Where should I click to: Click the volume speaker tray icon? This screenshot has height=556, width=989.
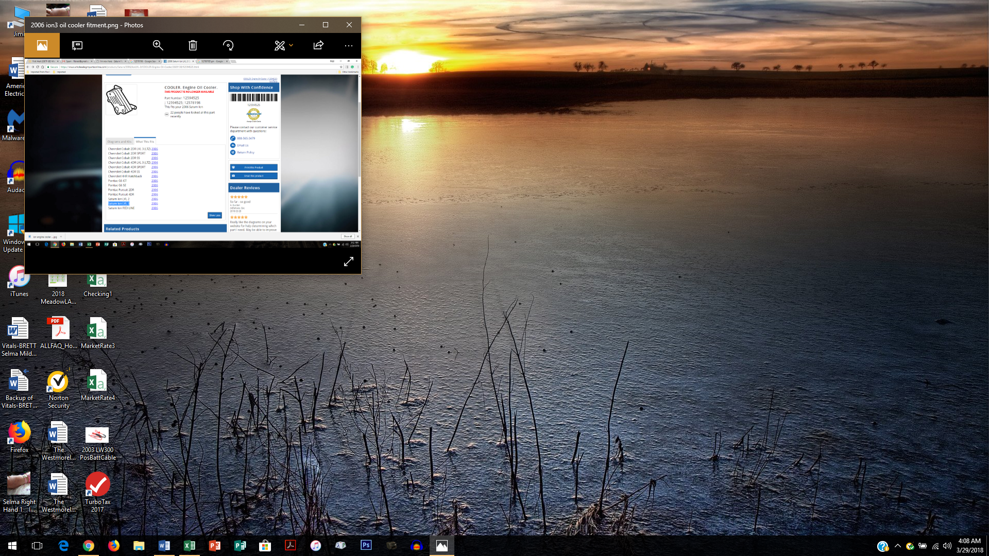coord(947,546)
